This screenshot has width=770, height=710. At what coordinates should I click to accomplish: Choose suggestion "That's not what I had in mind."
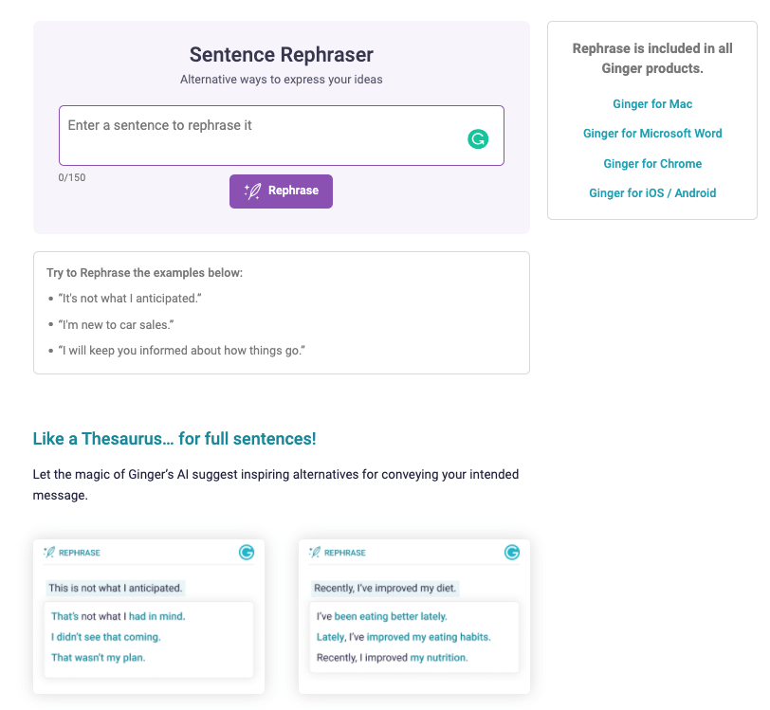[x=118, y=616]
